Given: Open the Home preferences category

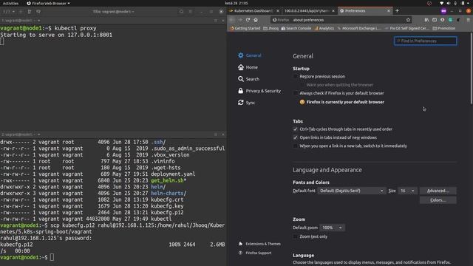Looking at the screenshot, I should point(248,67).
